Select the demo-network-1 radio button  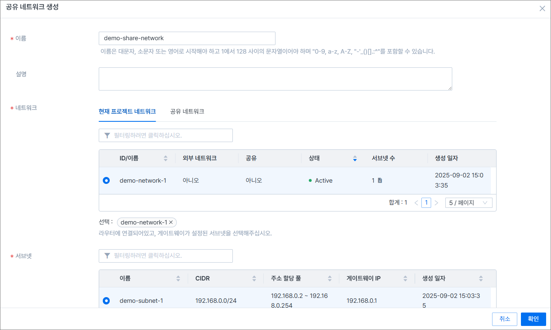click(106, 181)
